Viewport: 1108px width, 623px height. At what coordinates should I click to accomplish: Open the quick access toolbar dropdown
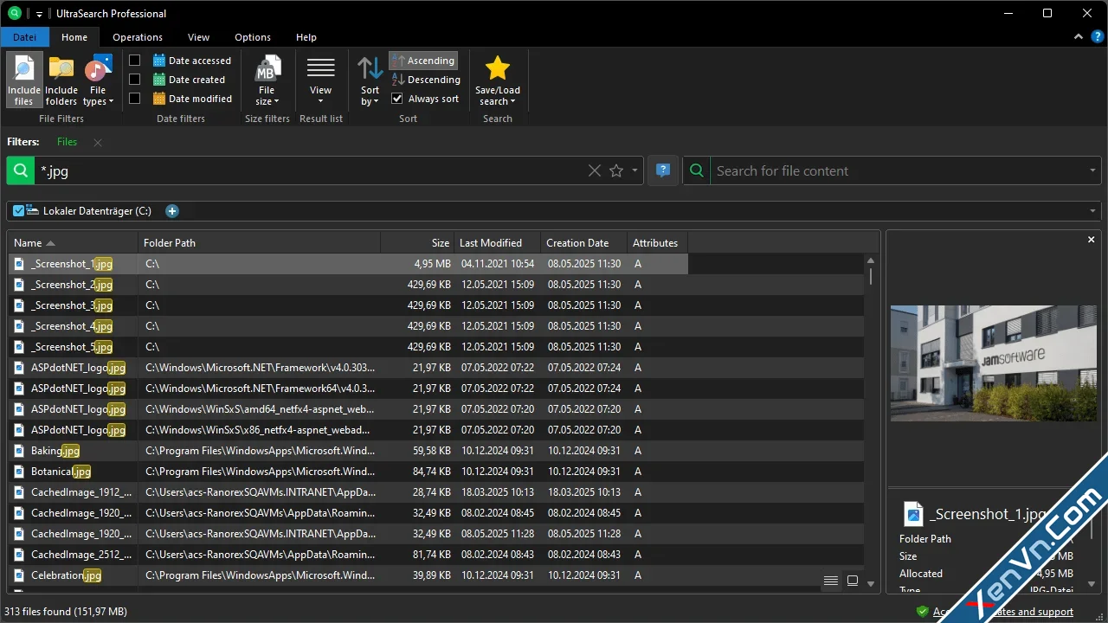point(40,14)
